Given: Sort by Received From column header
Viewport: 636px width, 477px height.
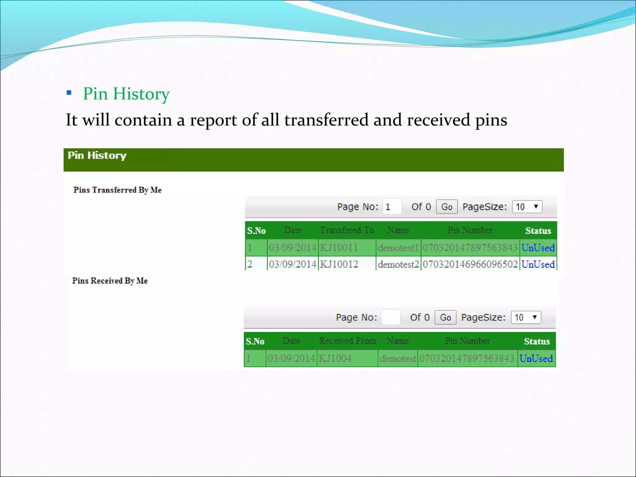Looking at the screenshot, I should click(348, 341).
